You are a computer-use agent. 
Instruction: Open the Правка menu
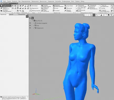tap(9, 1)
